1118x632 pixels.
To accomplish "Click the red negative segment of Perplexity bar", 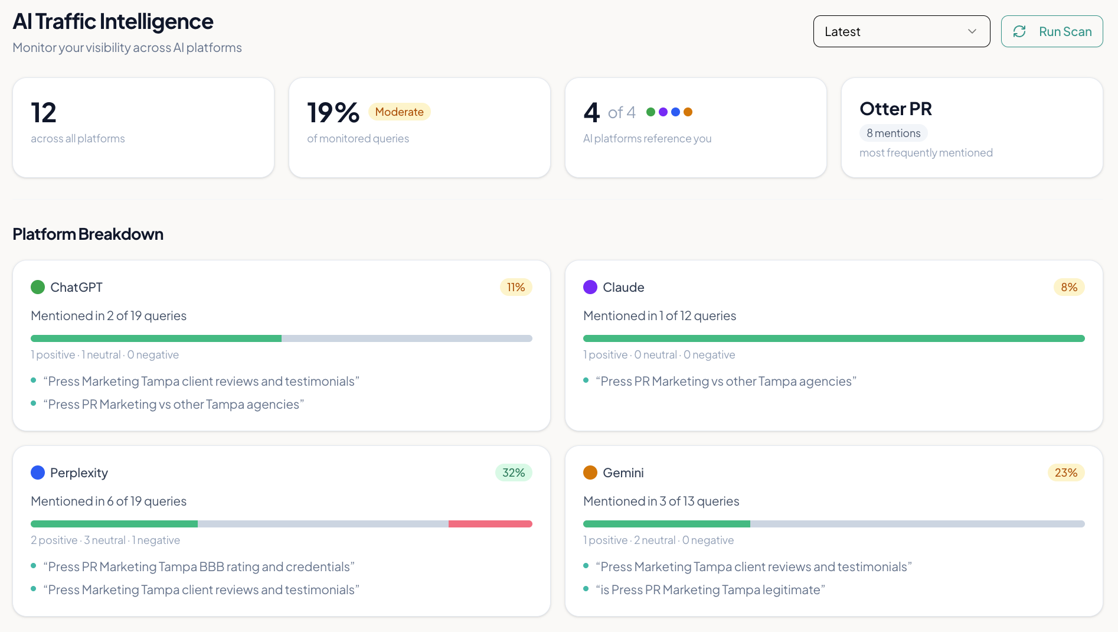I will click(x=490, y=524).
